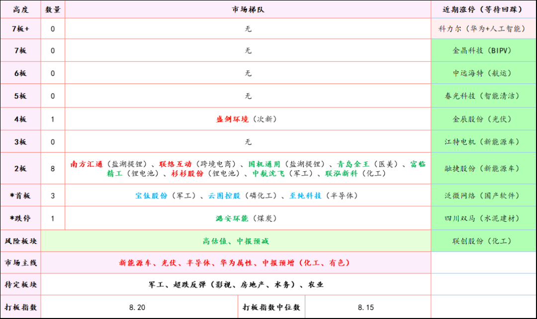537x319 pixels.
Task: Click 国机通用 stock name
Action: tap(265, 164)
